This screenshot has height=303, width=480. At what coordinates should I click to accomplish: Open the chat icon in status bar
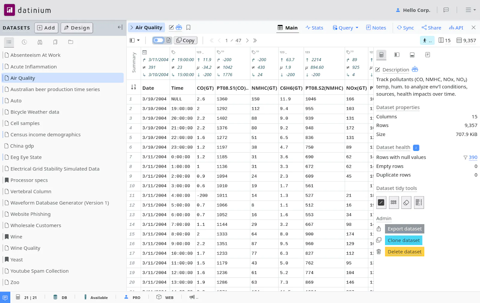click(x=5, y=297)
